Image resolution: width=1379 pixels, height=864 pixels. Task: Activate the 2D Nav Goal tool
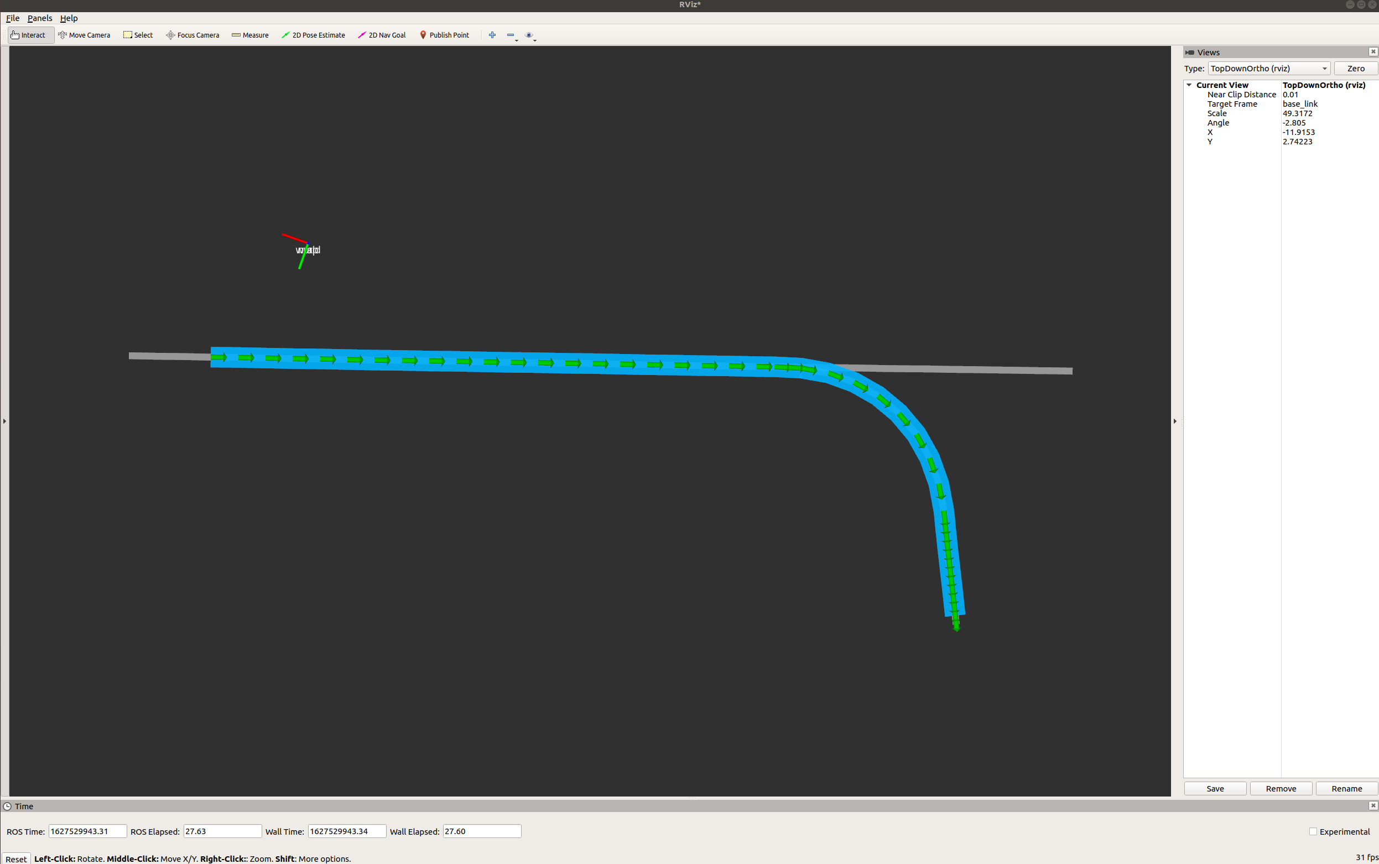382,35
